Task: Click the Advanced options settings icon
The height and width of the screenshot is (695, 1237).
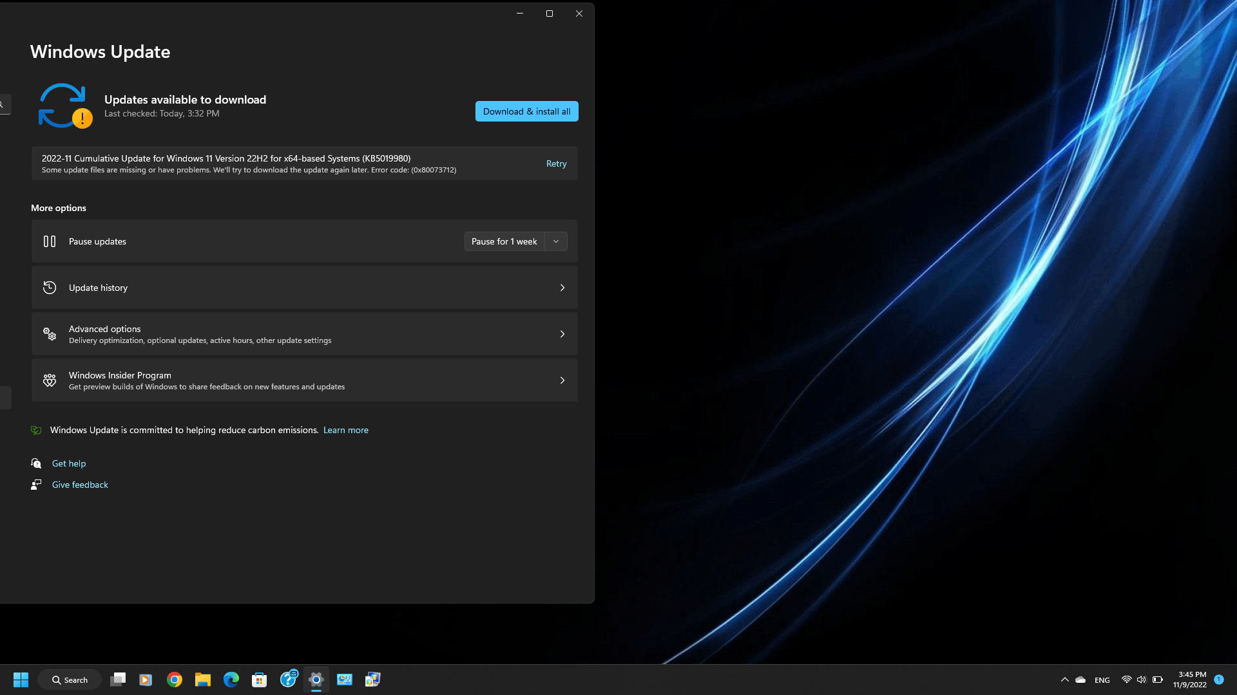Action: coord(49,333)
